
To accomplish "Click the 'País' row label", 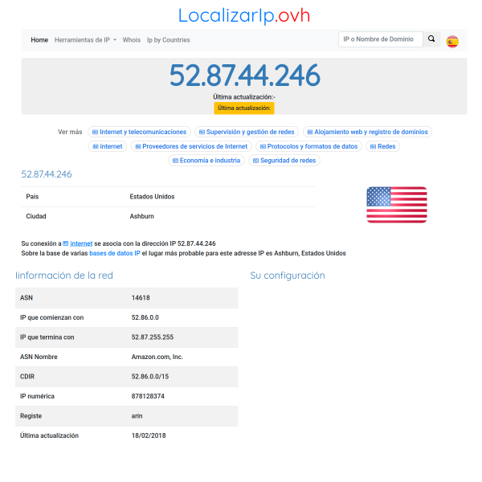I will 32,197.
